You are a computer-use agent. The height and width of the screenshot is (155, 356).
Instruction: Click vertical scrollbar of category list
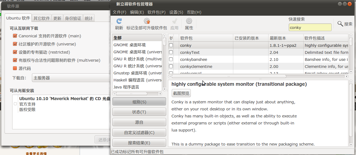click(x=164, y=62)
